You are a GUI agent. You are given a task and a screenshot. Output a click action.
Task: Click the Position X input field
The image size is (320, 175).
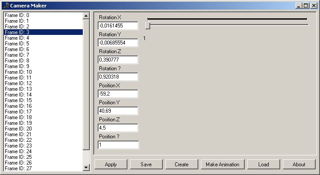click(118, 94)
